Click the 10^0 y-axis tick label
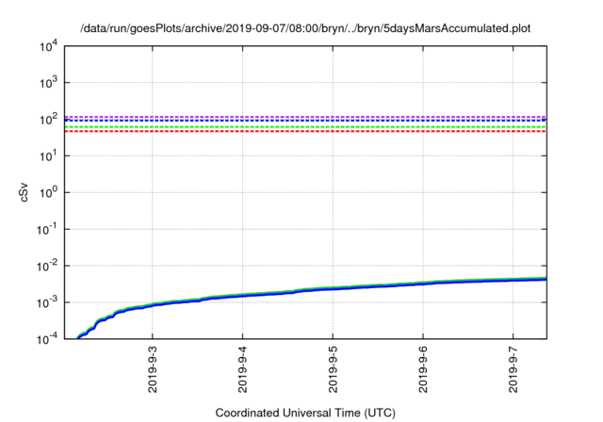This screenshot has height=422, width=603. point(49,192)
